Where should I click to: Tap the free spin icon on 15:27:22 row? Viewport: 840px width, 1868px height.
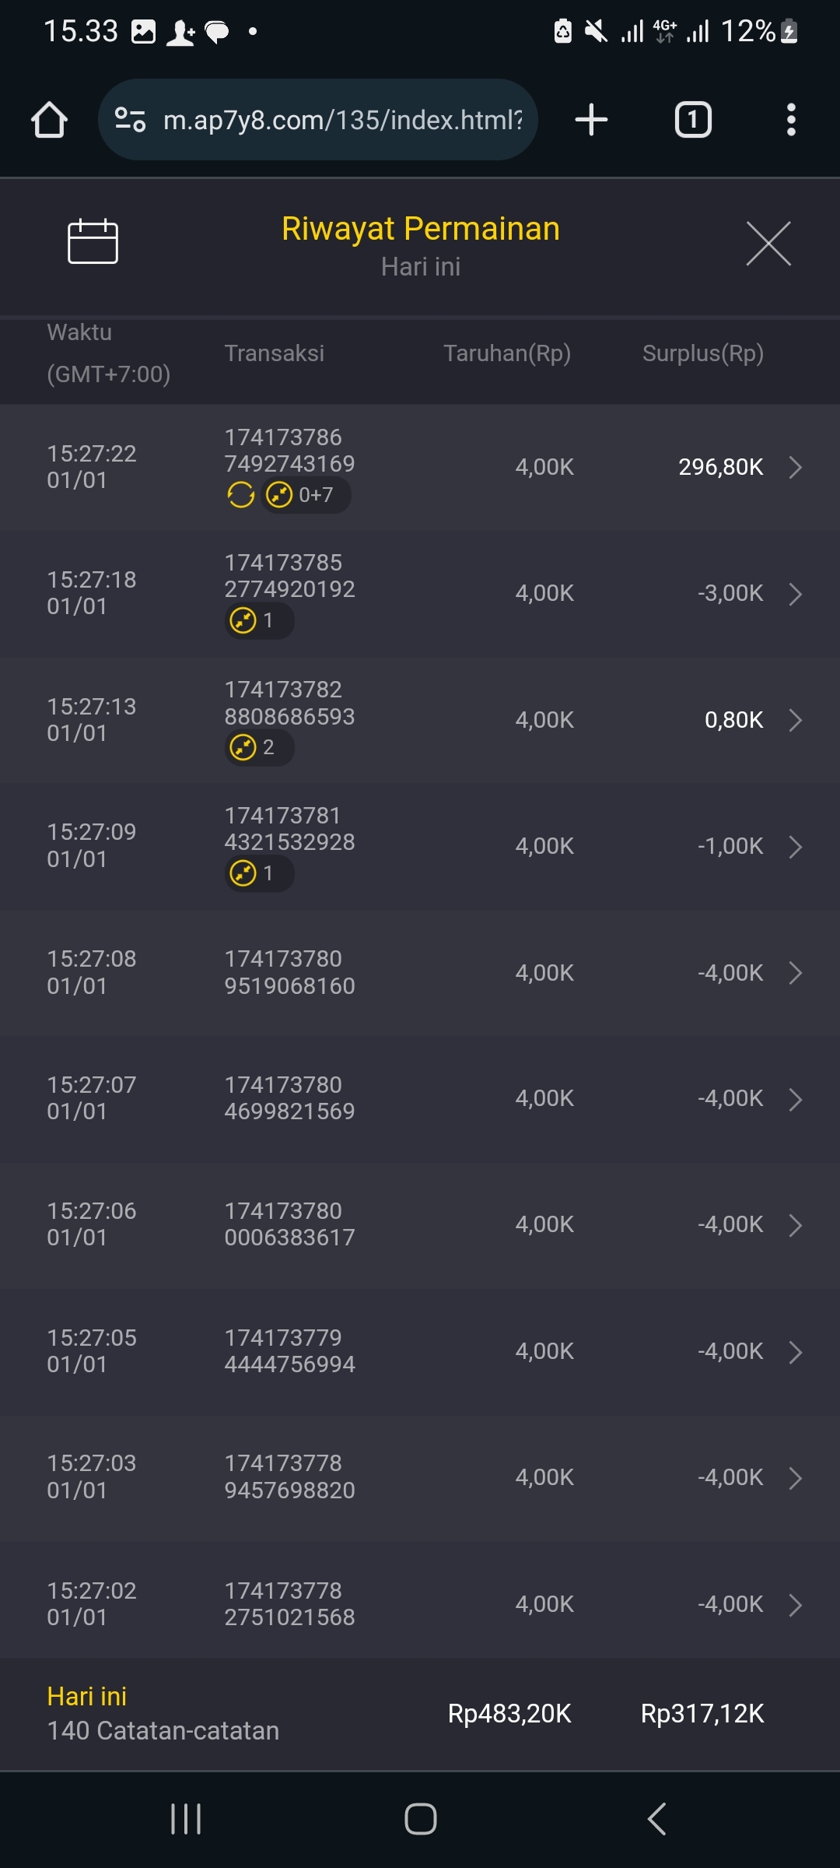[x=240, y=495]
